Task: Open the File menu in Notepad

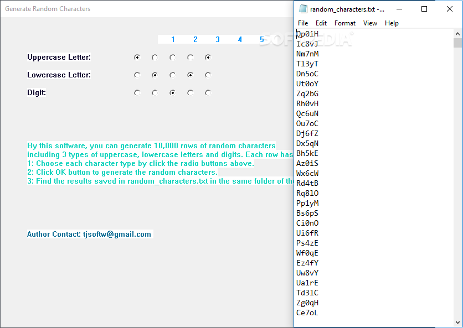Action: coord(303,23)
